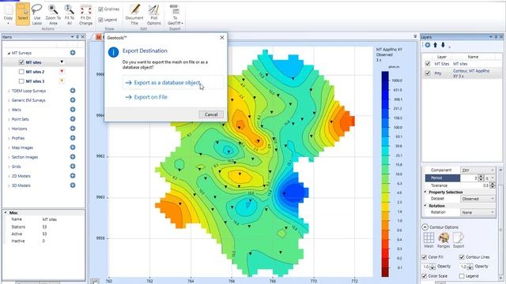Image resolution: width=506 pixels, height=284 pixels.
Task: Click the Fit To All icon
Action: pyautogui.click(x=70, y=14)
